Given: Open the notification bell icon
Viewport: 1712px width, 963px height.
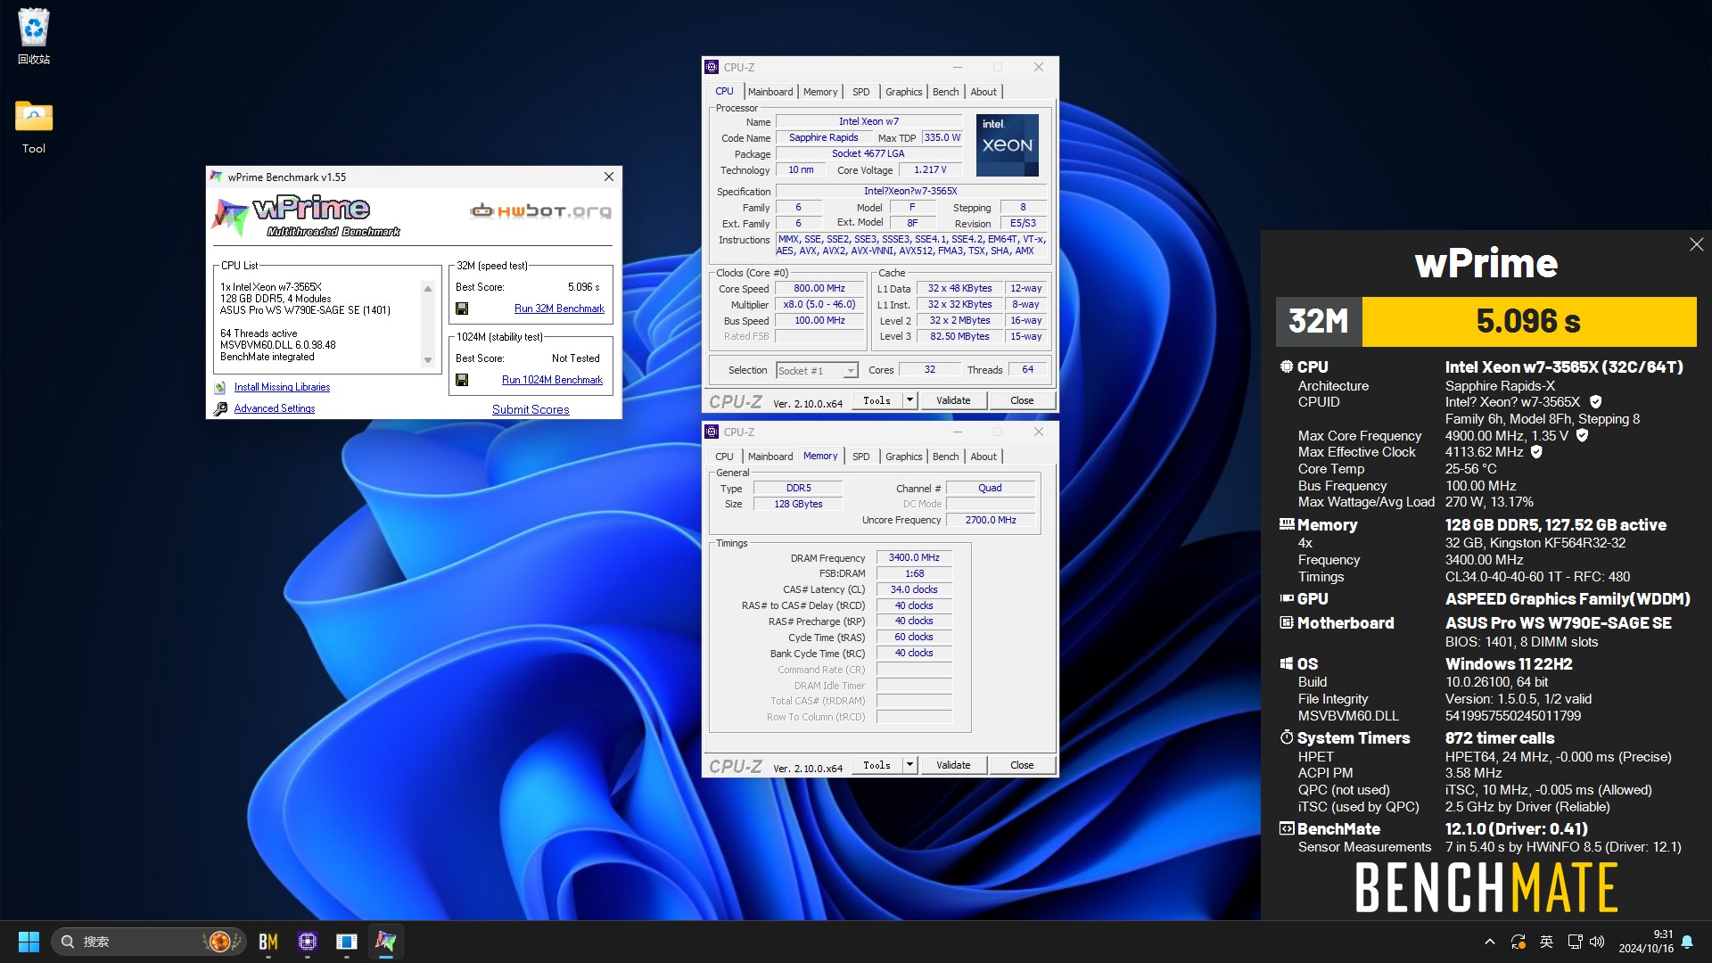Looking at the screenshot, I should (1687, 942).
